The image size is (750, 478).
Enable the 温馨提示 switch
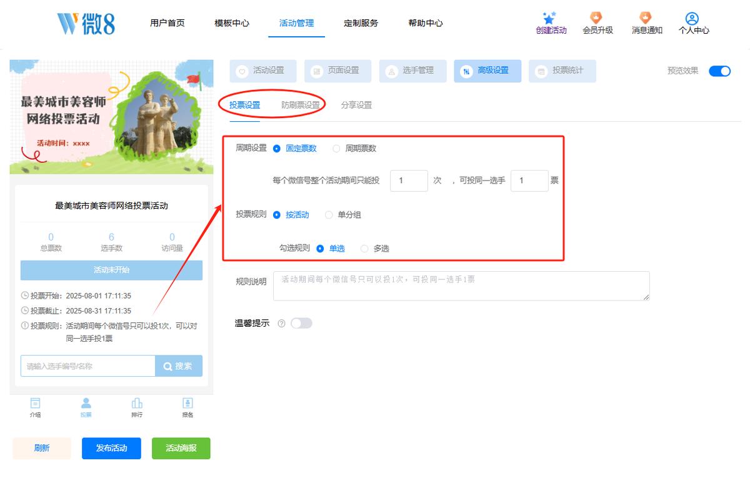coord(301,324)
